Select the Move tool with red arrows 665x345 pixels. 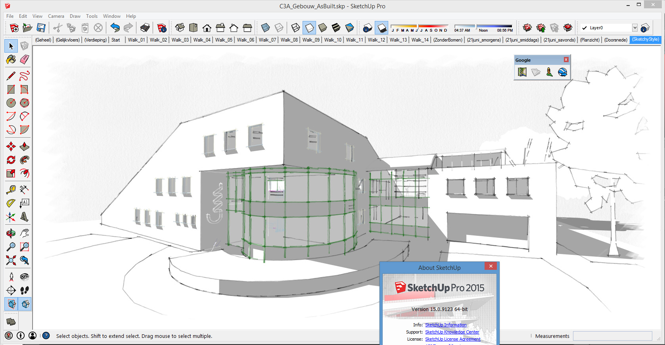11,146
